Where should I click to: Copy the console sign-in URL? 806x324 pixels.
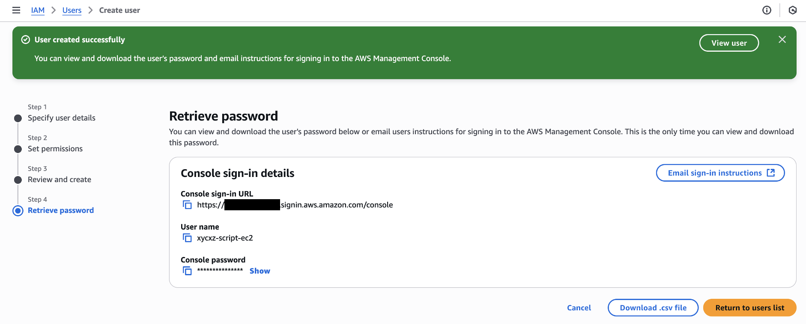[187, 205]
